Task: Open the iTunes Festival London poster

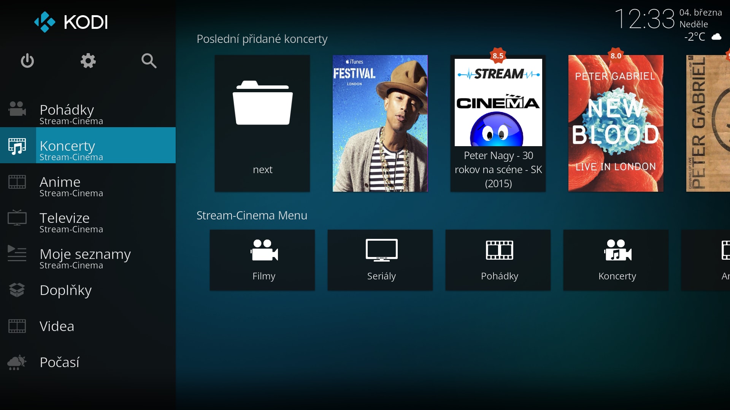Action: click(380, 123)
